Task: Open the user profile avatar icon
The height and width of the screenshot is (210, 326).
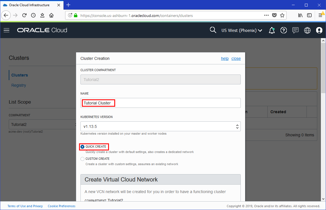Action: [x=319, y=30]
